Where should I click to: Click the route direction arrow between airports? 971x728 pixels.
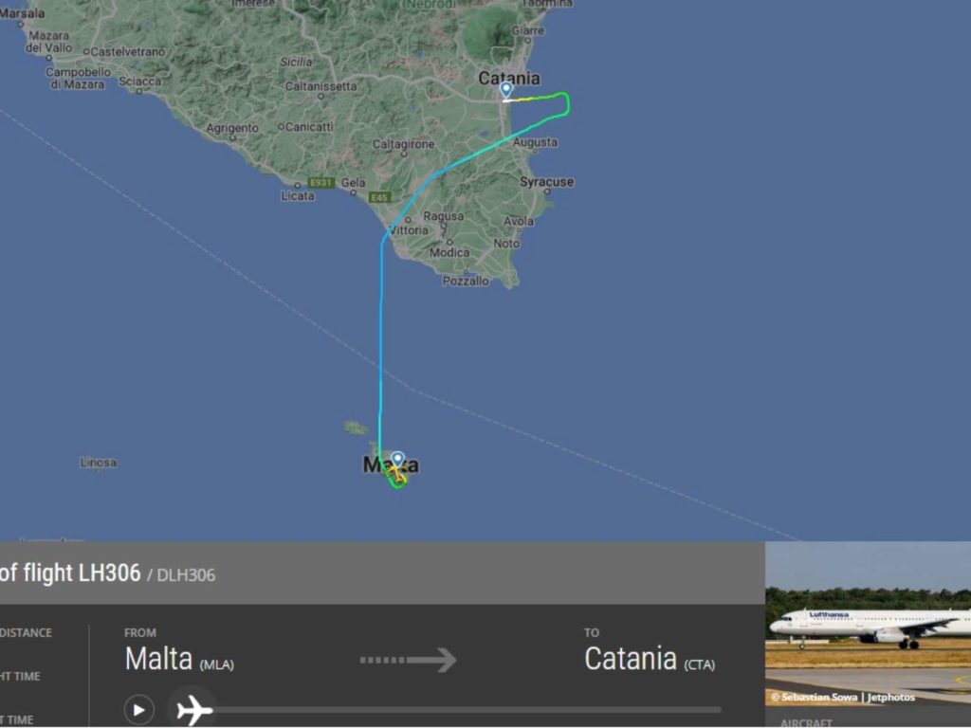click(x=408, y=660)
